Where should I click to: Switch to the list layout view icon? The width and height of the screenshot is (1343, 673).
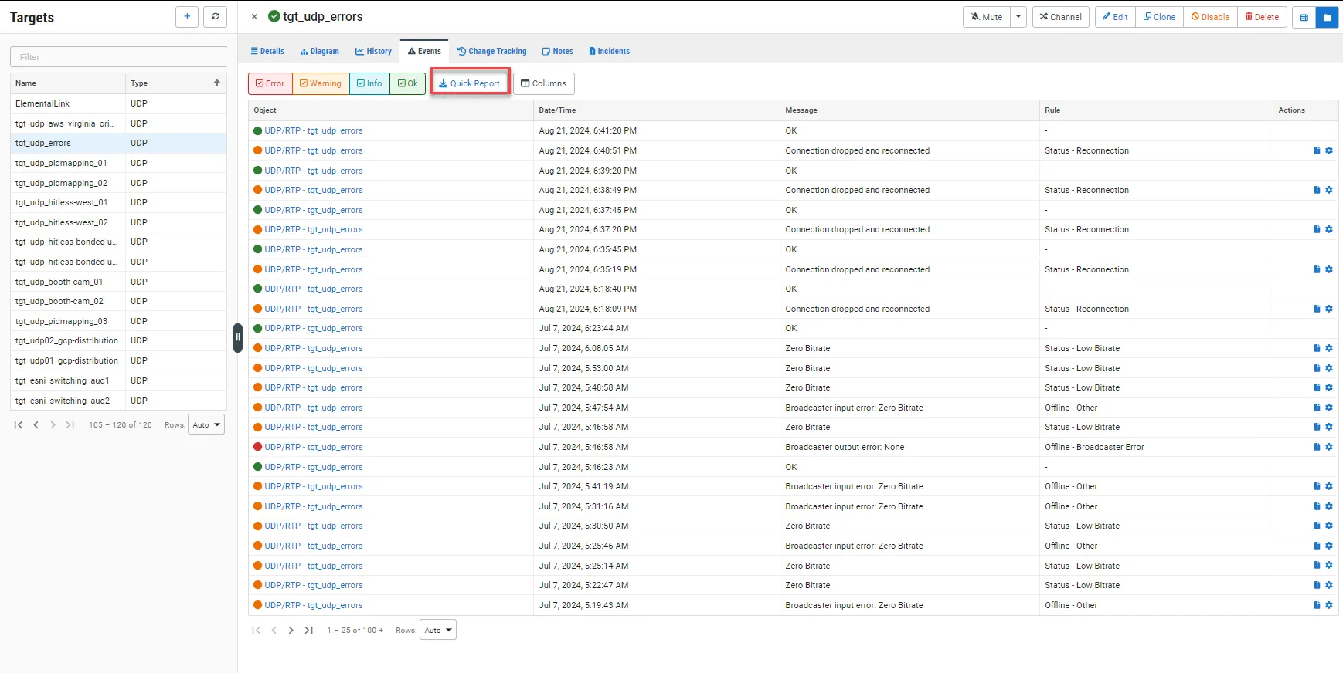pos(1304,17)
